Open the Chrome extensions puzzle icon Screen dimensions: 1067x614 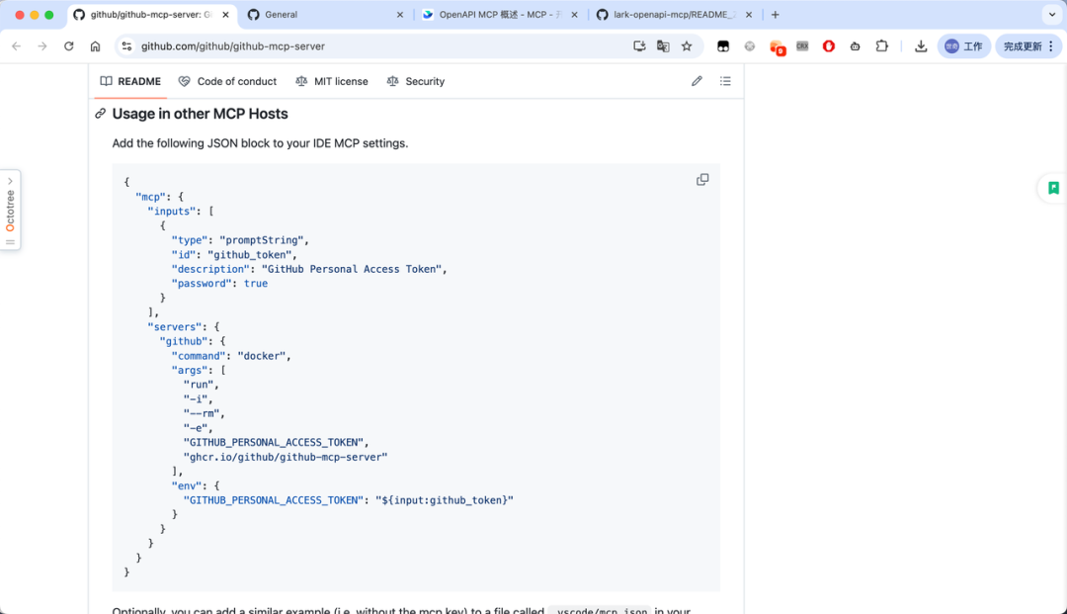point(882,46)
